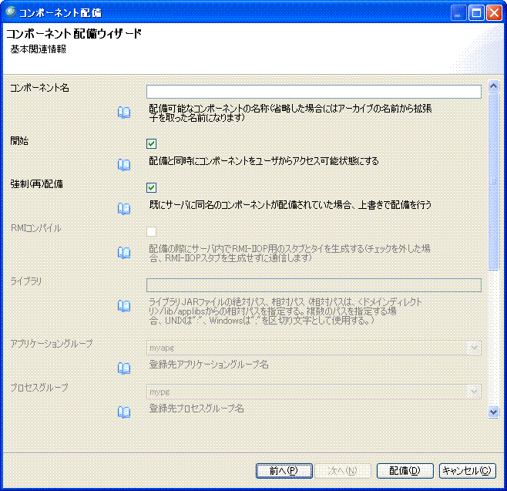Click the help book icon for 強制(再)配備
The width and height of the screenshot is (507, 491).
(x=123, y=208)
